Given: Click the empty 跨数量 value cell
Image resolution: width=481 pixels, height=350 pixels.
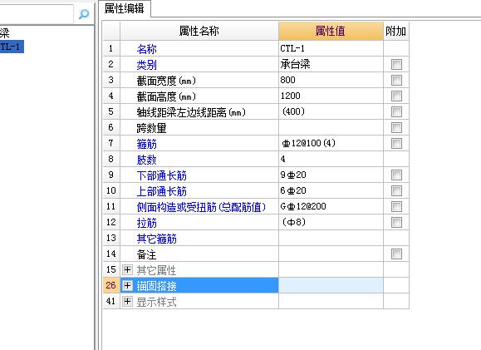Looking at the screenshot, I should (x=331, y=127).
